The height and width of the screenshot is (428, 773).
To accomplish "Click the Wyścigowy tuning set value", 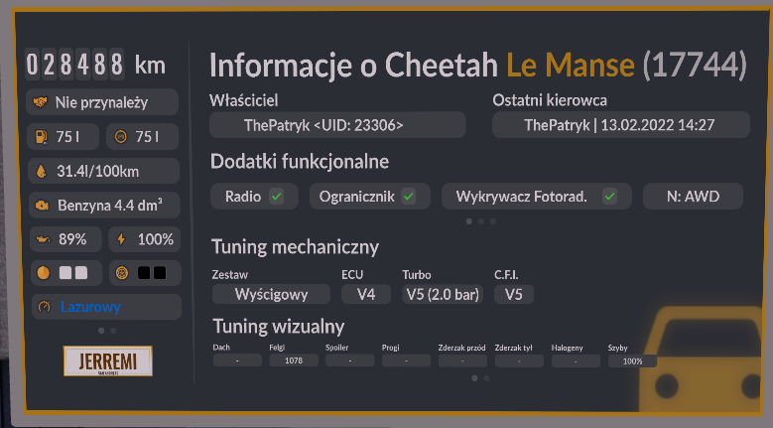I will pyautogui.click(x=271, y=294).
